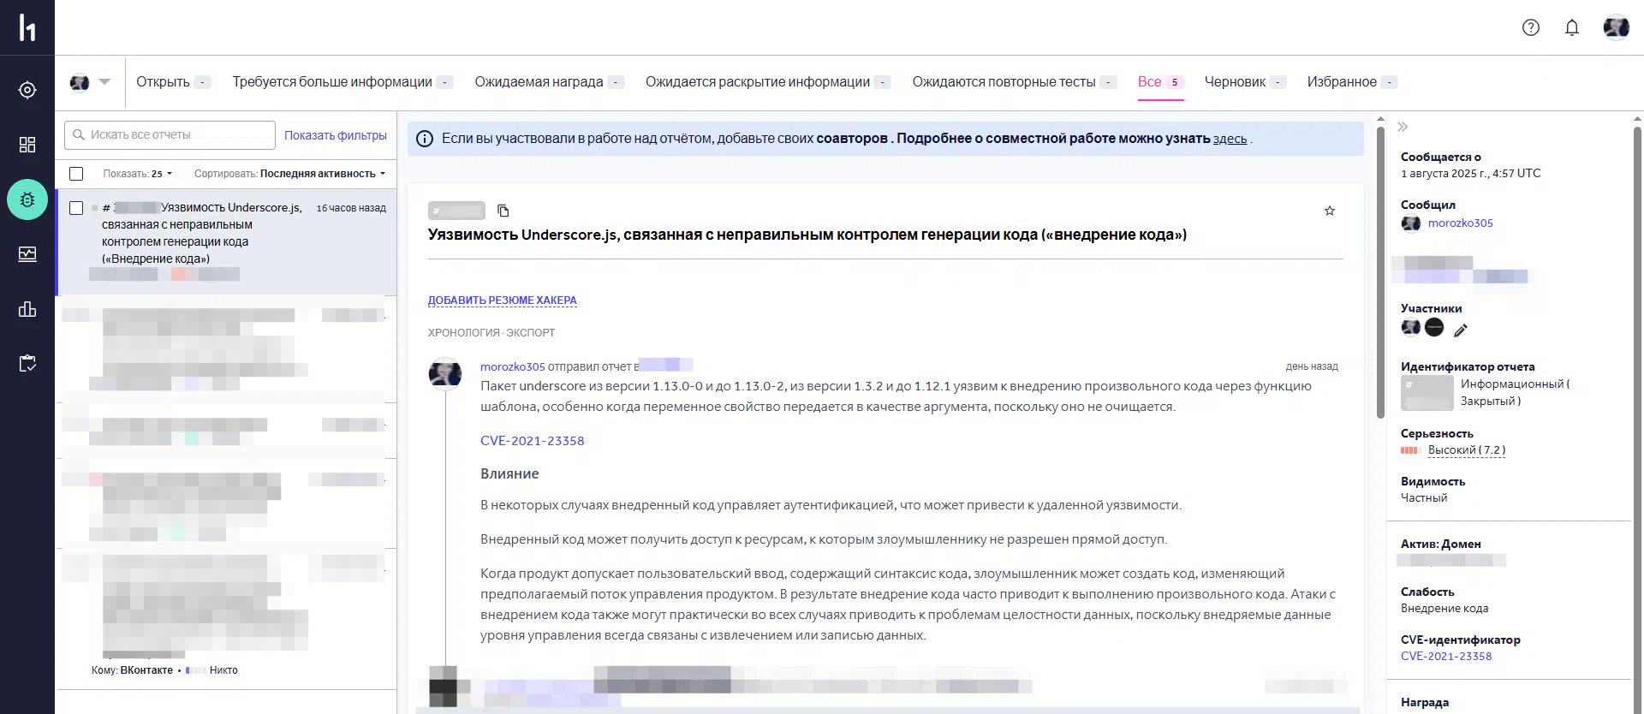Click the details sidebar vertical scrollbar

(1637, 419)
